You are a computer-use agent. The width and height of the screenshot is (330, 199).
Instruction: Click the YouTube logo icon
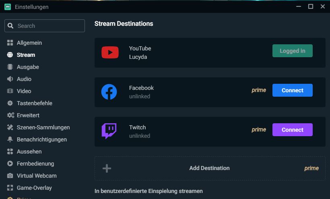[110, 52]
